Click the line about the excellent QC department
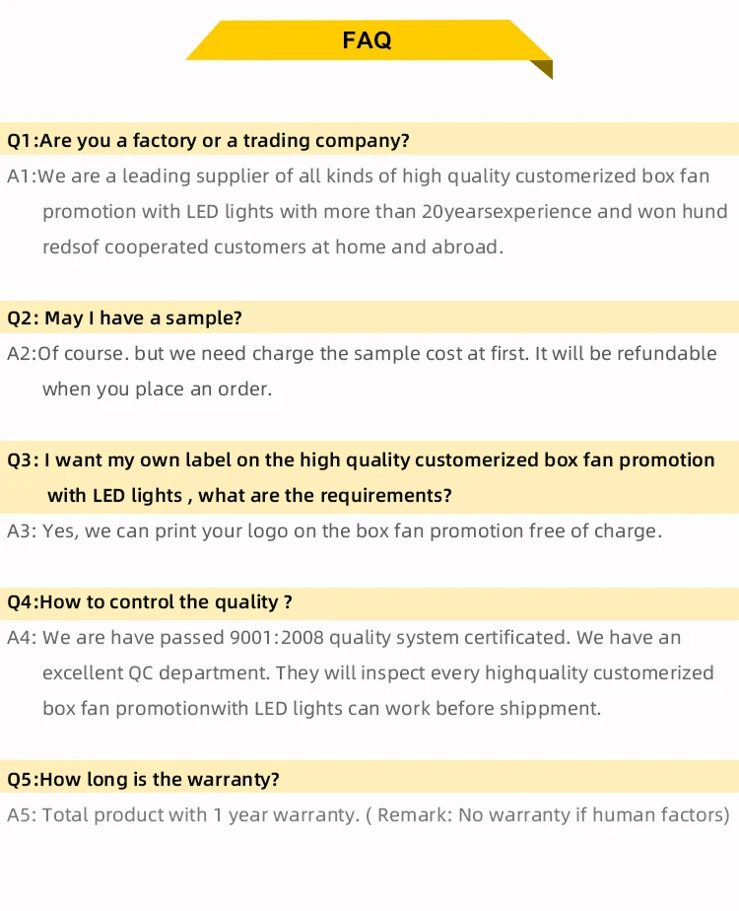Screen dimensions: 739x911 (x=377, y=673)
